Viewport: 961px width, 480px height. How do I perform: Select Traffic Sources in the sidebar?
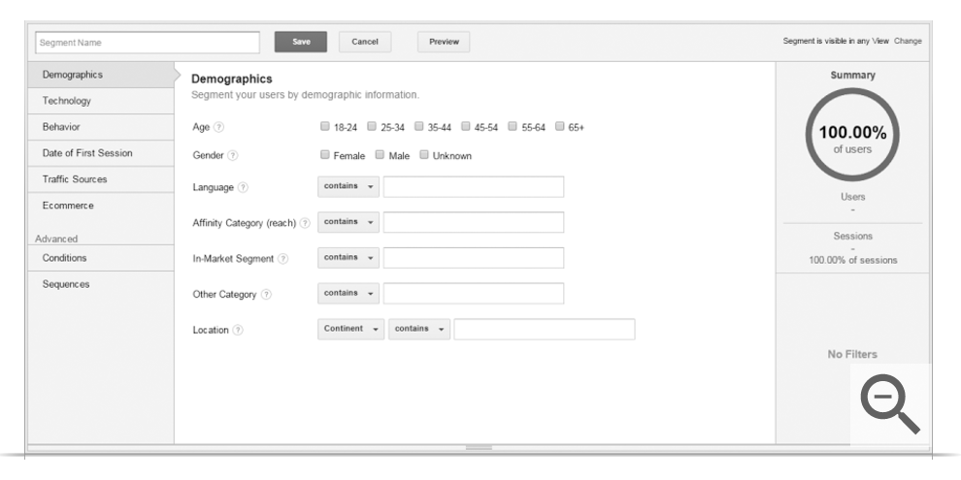[75, 179]
